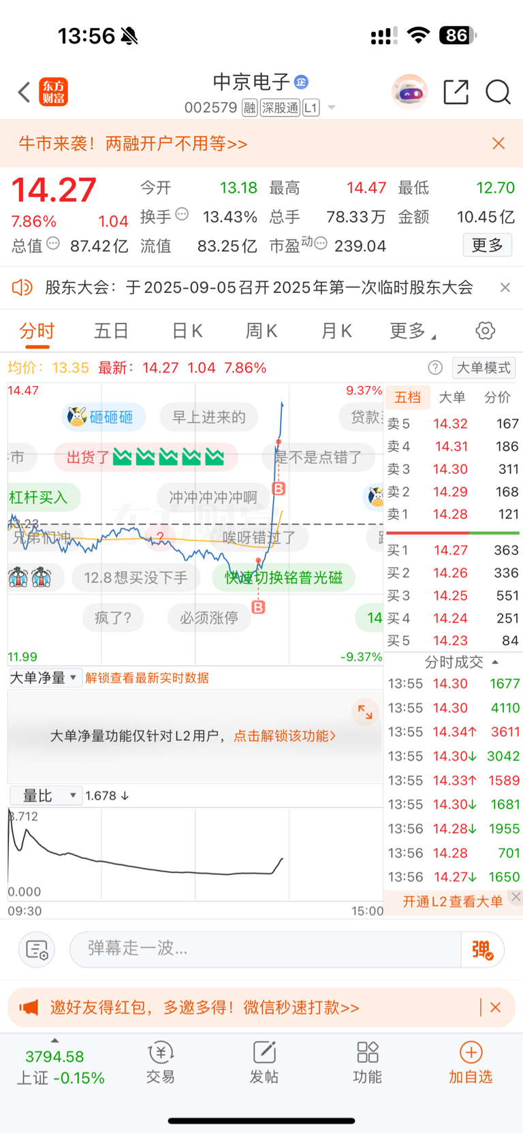The image size is (523, 1134).
Task: Switch to the 周K tab
Action: coord(261,332)
